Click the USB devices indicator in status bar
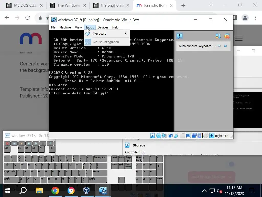 tap(177, 136)
